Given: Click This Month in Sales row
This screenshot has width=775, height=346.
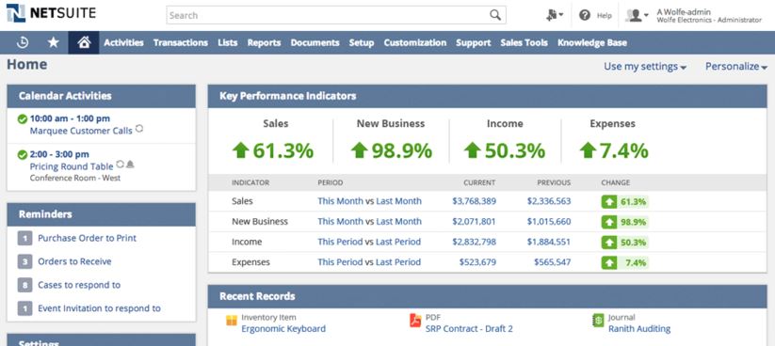Looking at the screenshot, I should point(340,201).
